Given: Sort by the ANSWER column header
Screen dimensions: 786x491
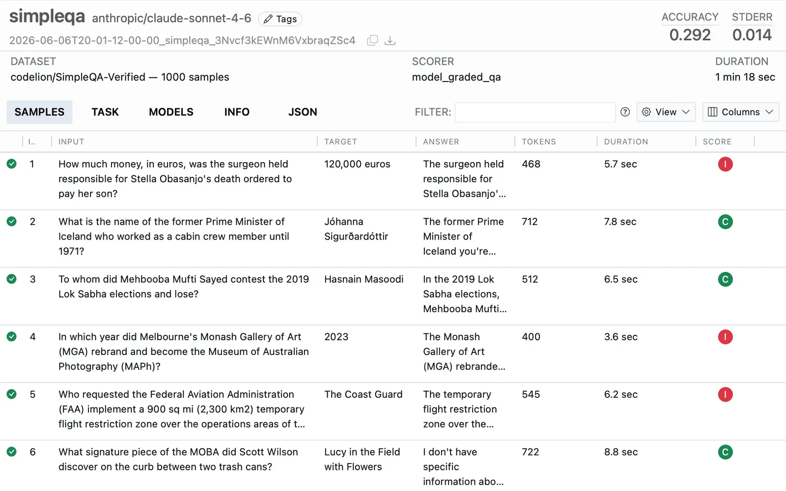Looking at the screenshot, I should (441, 141).
